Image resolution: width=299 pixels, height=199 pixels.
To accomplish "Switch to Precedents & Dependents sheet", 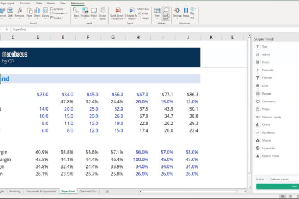I will pos(41,191).
